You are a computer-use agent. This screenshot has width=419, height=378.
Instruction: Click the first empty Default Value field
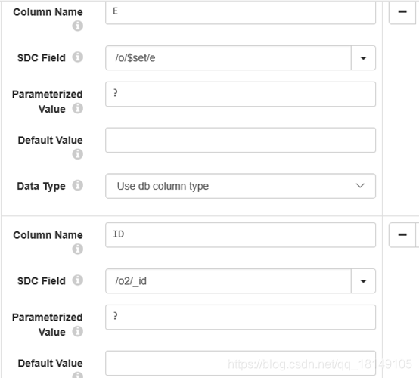tap(241, 141)
